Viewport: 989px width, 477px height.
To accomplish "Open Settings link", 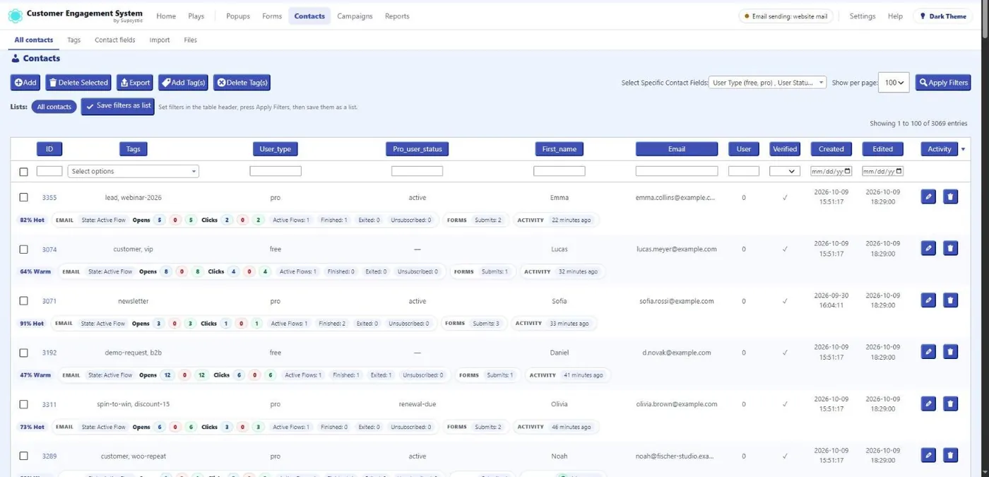I will click(x=862, y=16).
